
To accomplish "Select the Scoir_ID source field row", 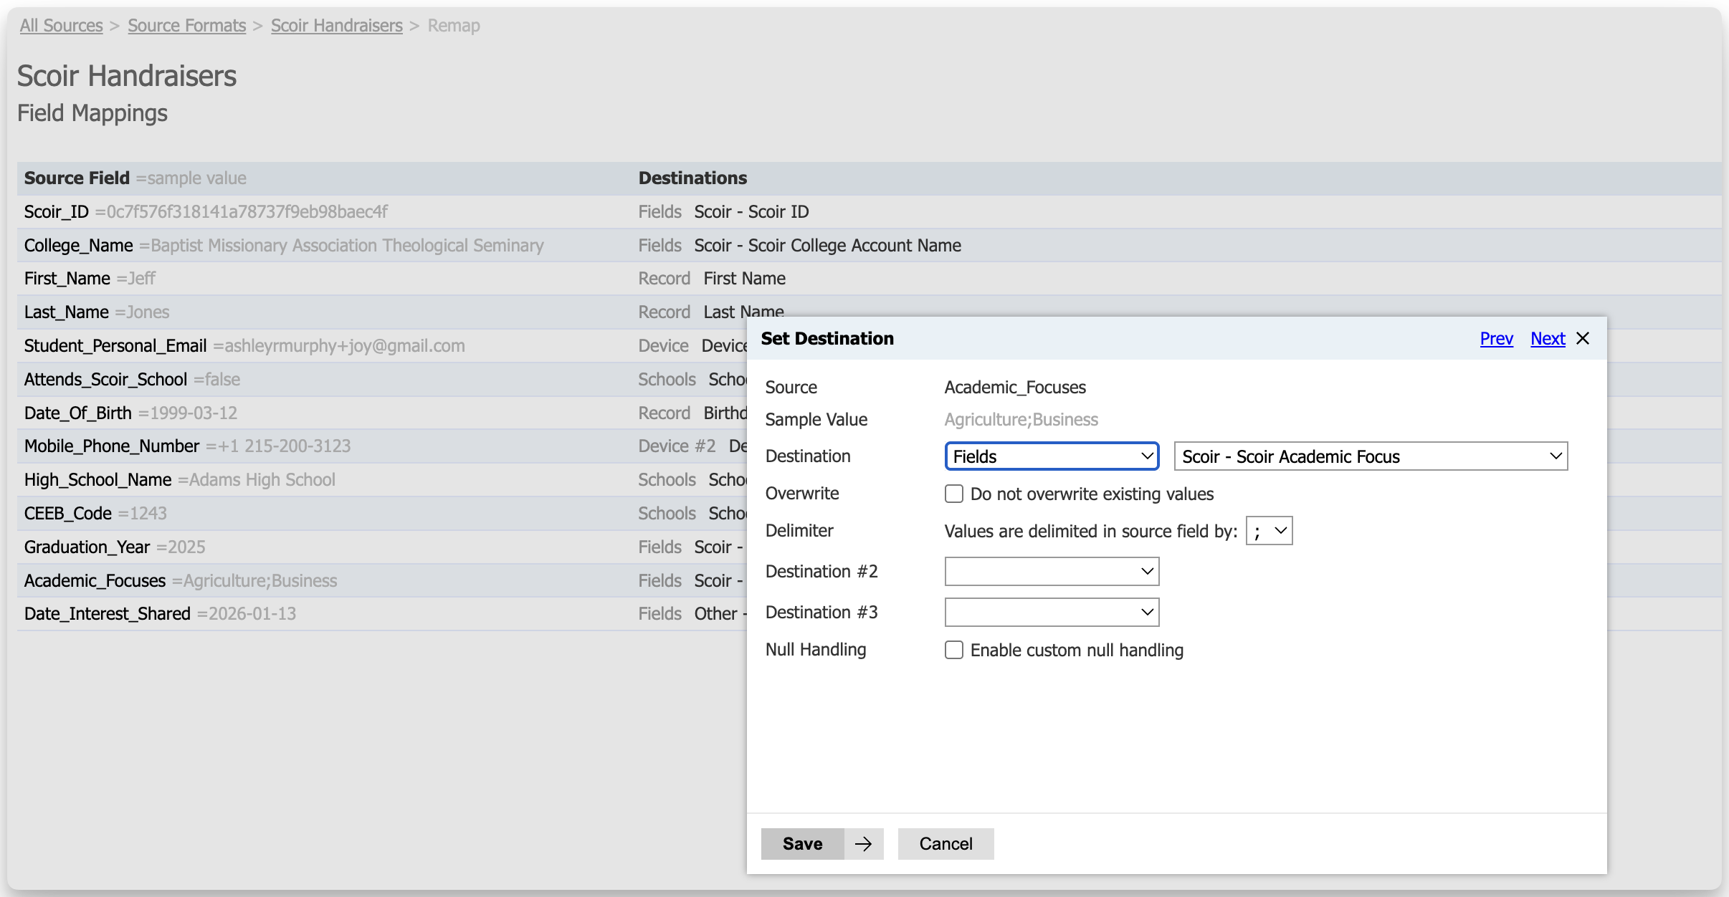I will coord(57,212).
